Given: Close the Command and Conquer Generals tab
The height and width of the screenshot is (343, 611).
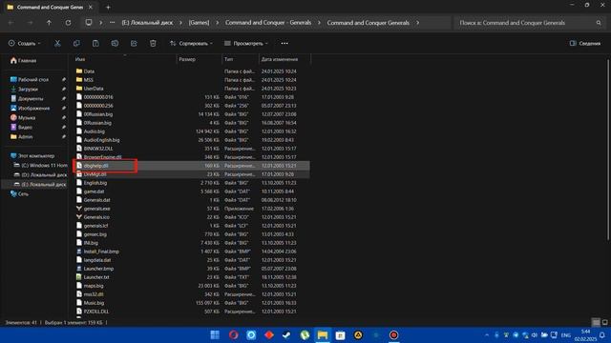Looking at the screenshot, I should (x=91, y=7).
